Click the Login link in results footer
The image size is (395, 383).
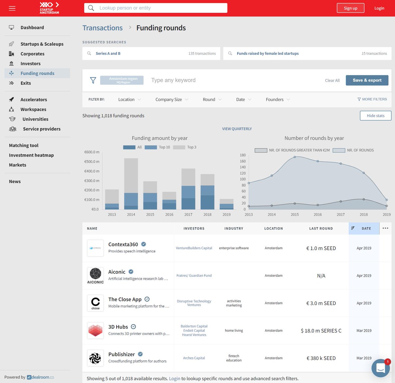tap(174, 378)
